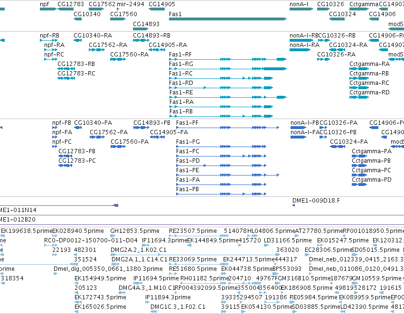Open the npf-RC transcript label

(54, 54)
